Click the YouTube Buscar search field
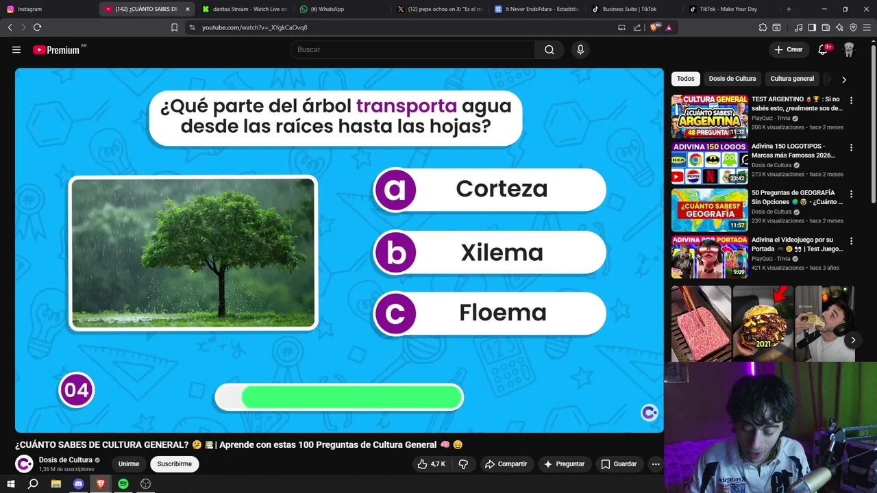The image size is (877, 493). (412, 50)
